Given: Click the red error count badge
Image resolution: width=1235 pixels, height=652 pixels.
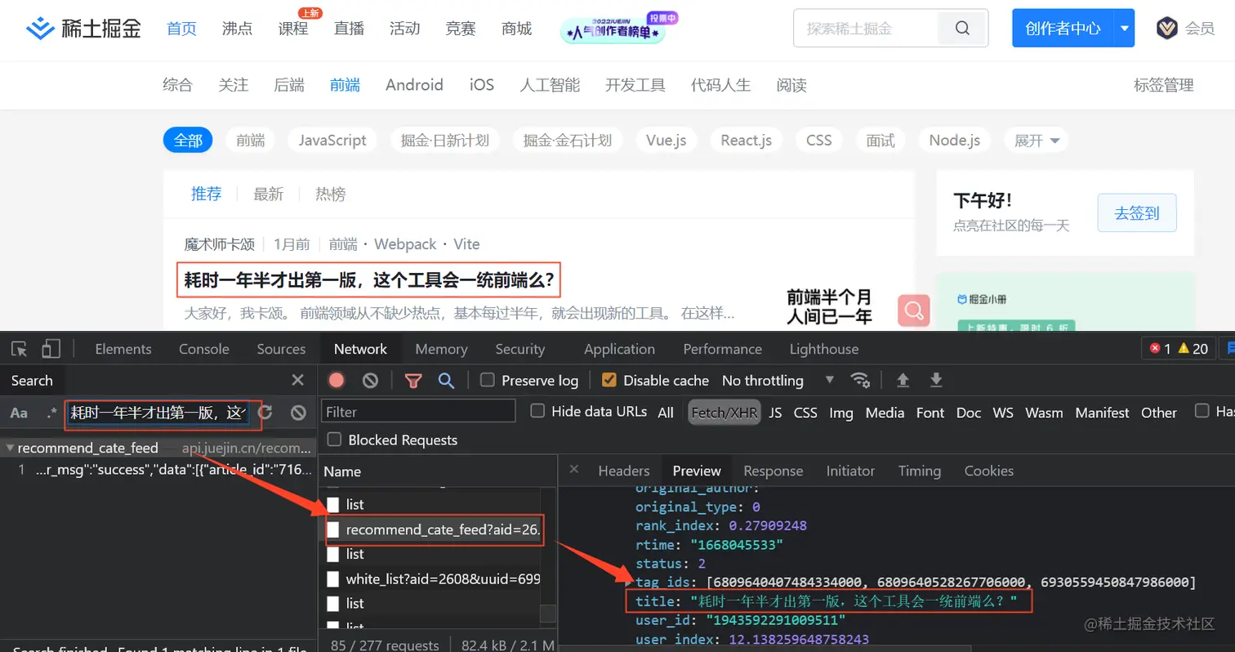Looking at the screenshot, I should pyautogui.click(x=1160, y=349).
